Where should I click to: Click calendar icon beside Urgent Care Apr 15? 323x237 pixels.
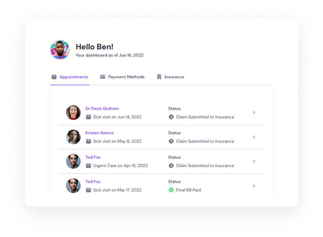(88, 165)
